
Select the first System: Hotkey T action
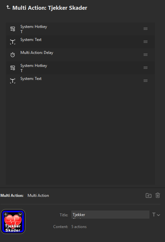pos(80,29)
